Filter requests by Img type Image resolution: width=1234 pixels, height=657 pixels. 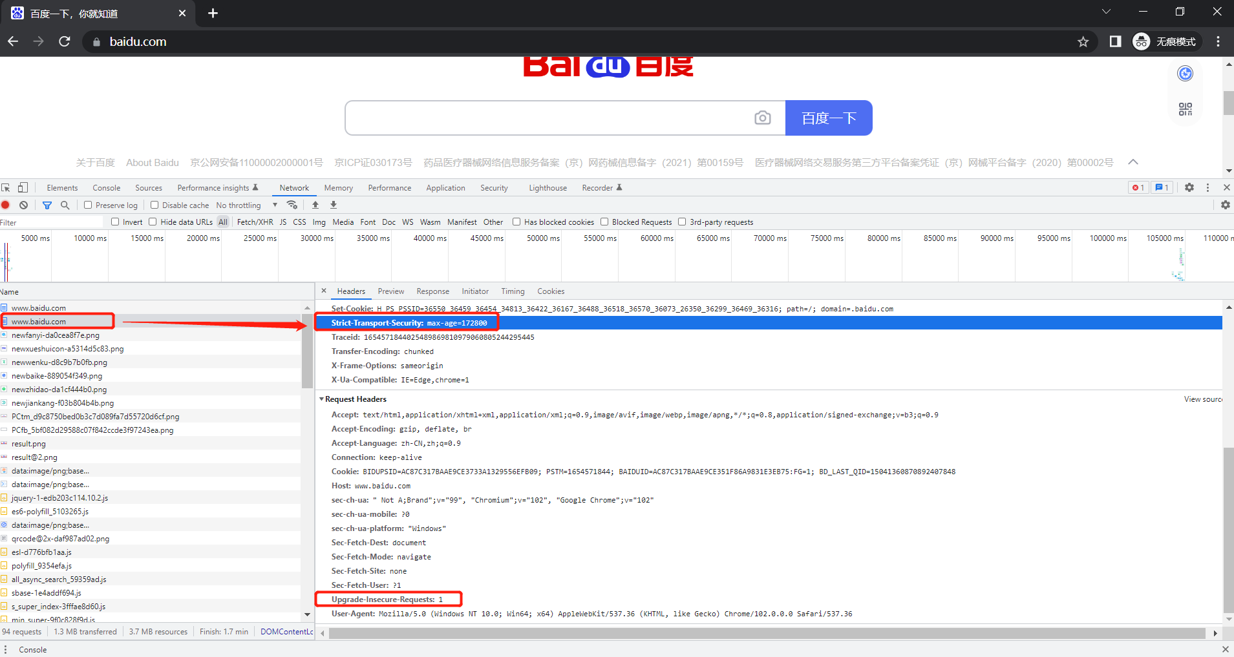point(319,222)
